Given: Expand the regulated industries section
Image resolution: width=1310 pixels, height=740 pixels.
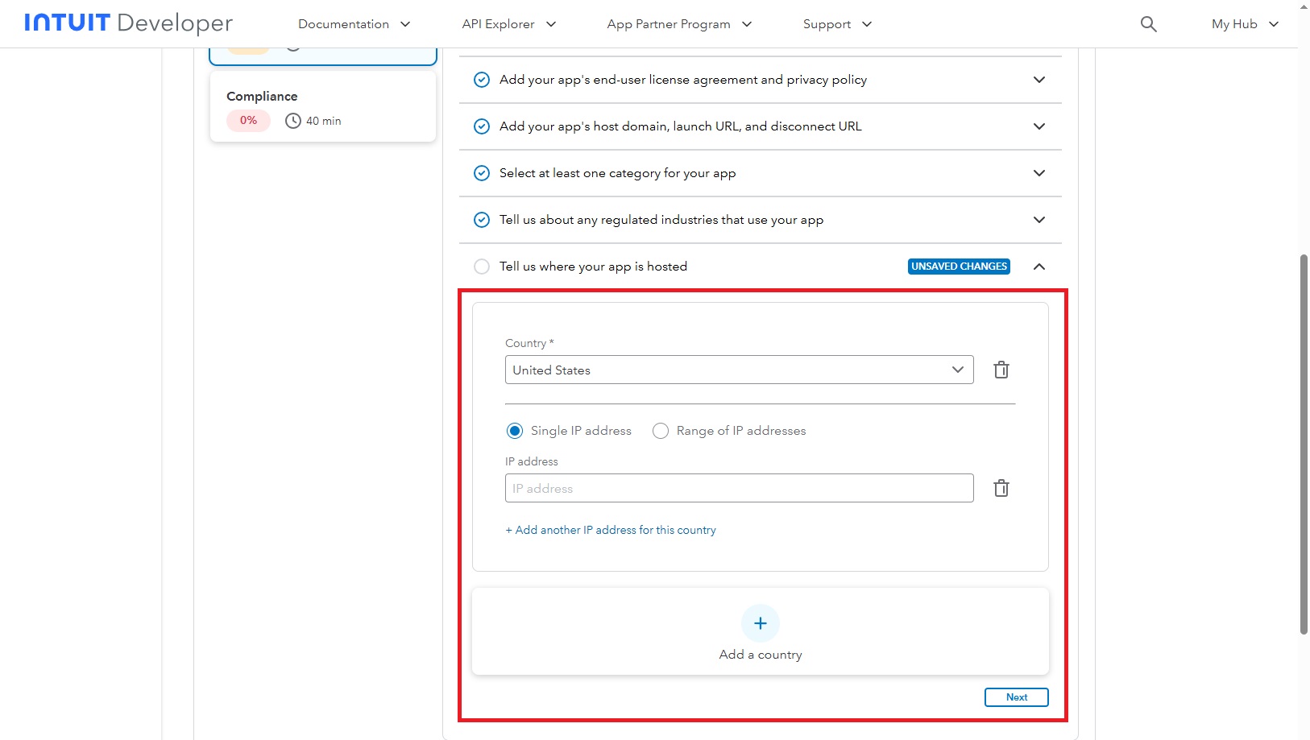Looking at the screenshot, I should tap(1039, 220).
